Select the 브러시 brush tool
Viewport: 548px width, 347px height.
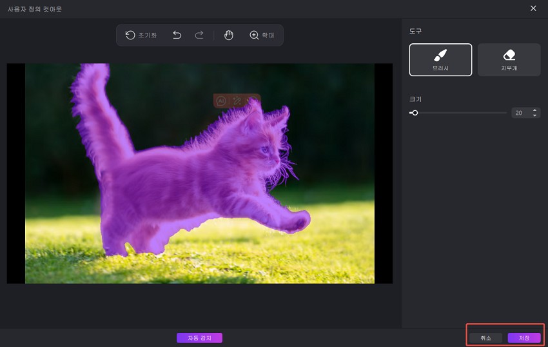440,59
